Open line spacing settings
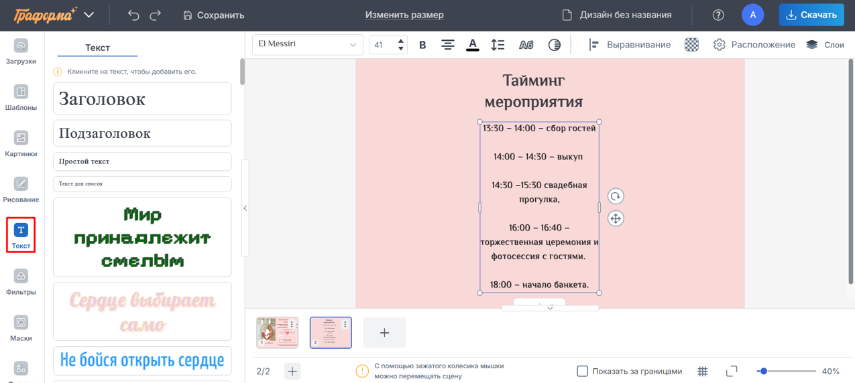The image size is (855, 383). 498,45
